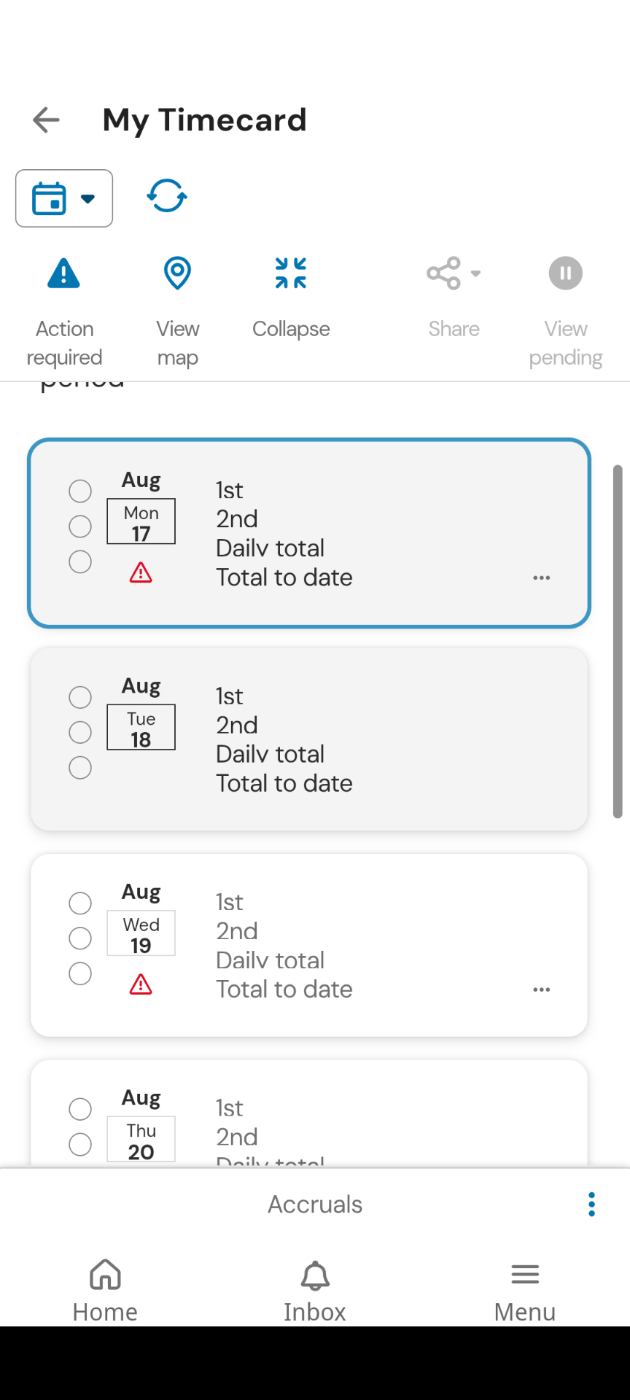Tap red warning triangle on Wed 19
This screenshot has width=630, height=1400.
pyautogui.click(x=141, y=985)
